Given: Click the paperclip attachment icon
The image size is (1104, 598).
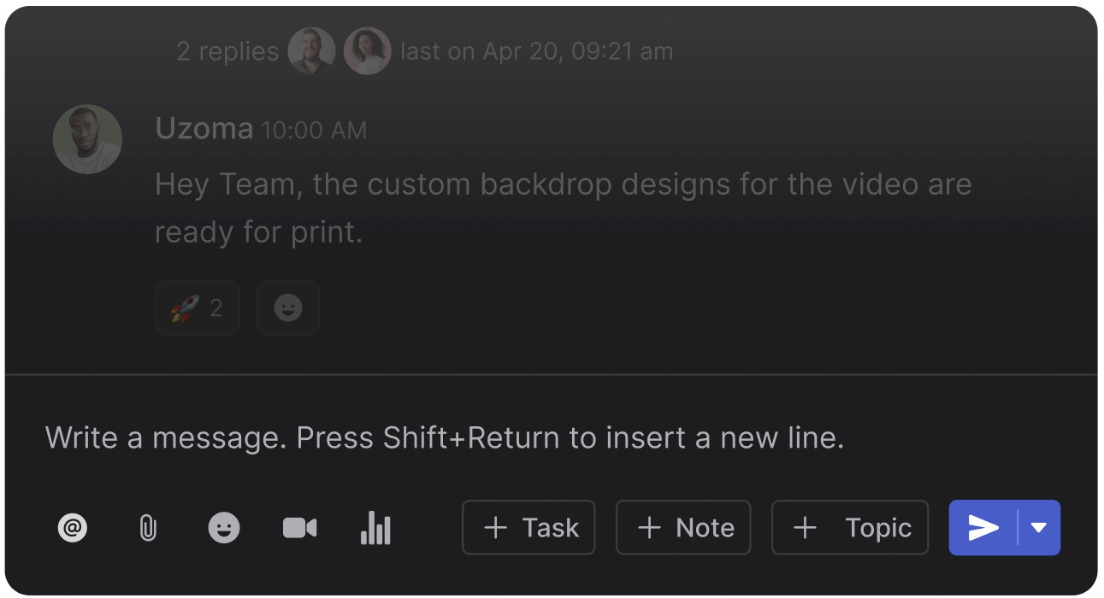Looking at the screenshot, I should [x=148, y=528].
